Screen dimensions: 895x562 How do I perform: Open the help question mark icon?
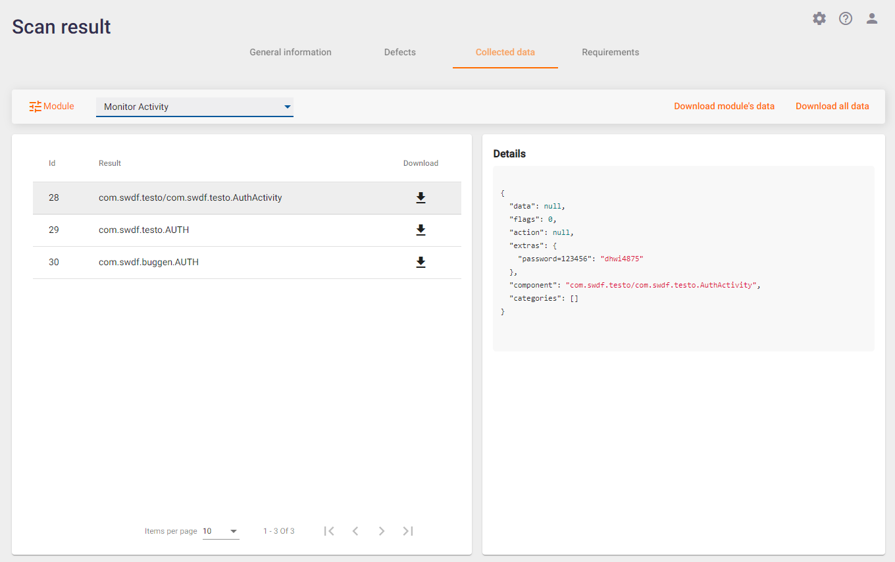point(846,18)
